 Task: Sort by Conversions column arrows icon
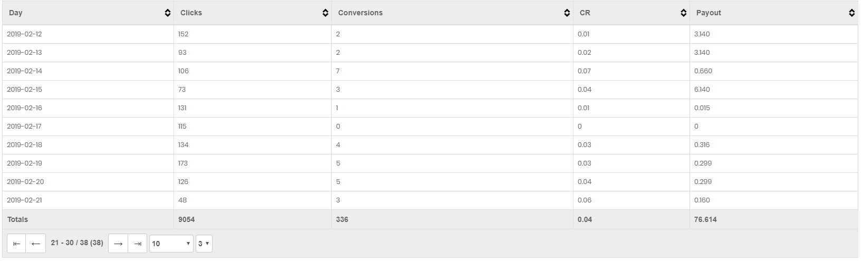coord(567,13)
